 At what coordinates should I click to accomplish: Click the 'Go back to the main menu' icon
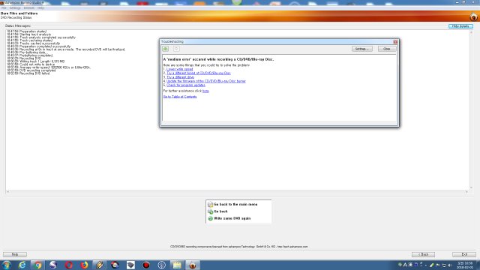tap(210, 205)
